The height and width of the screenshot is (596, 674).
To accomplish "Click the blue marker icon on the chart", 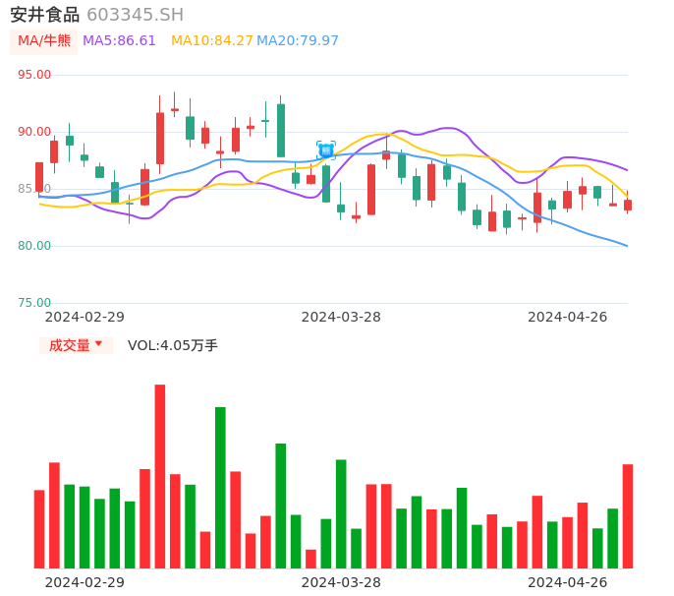I will click(325, 150).
